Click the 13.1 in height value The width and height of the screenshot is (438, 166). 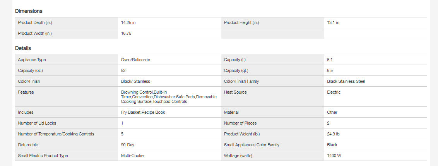point(333,23)
